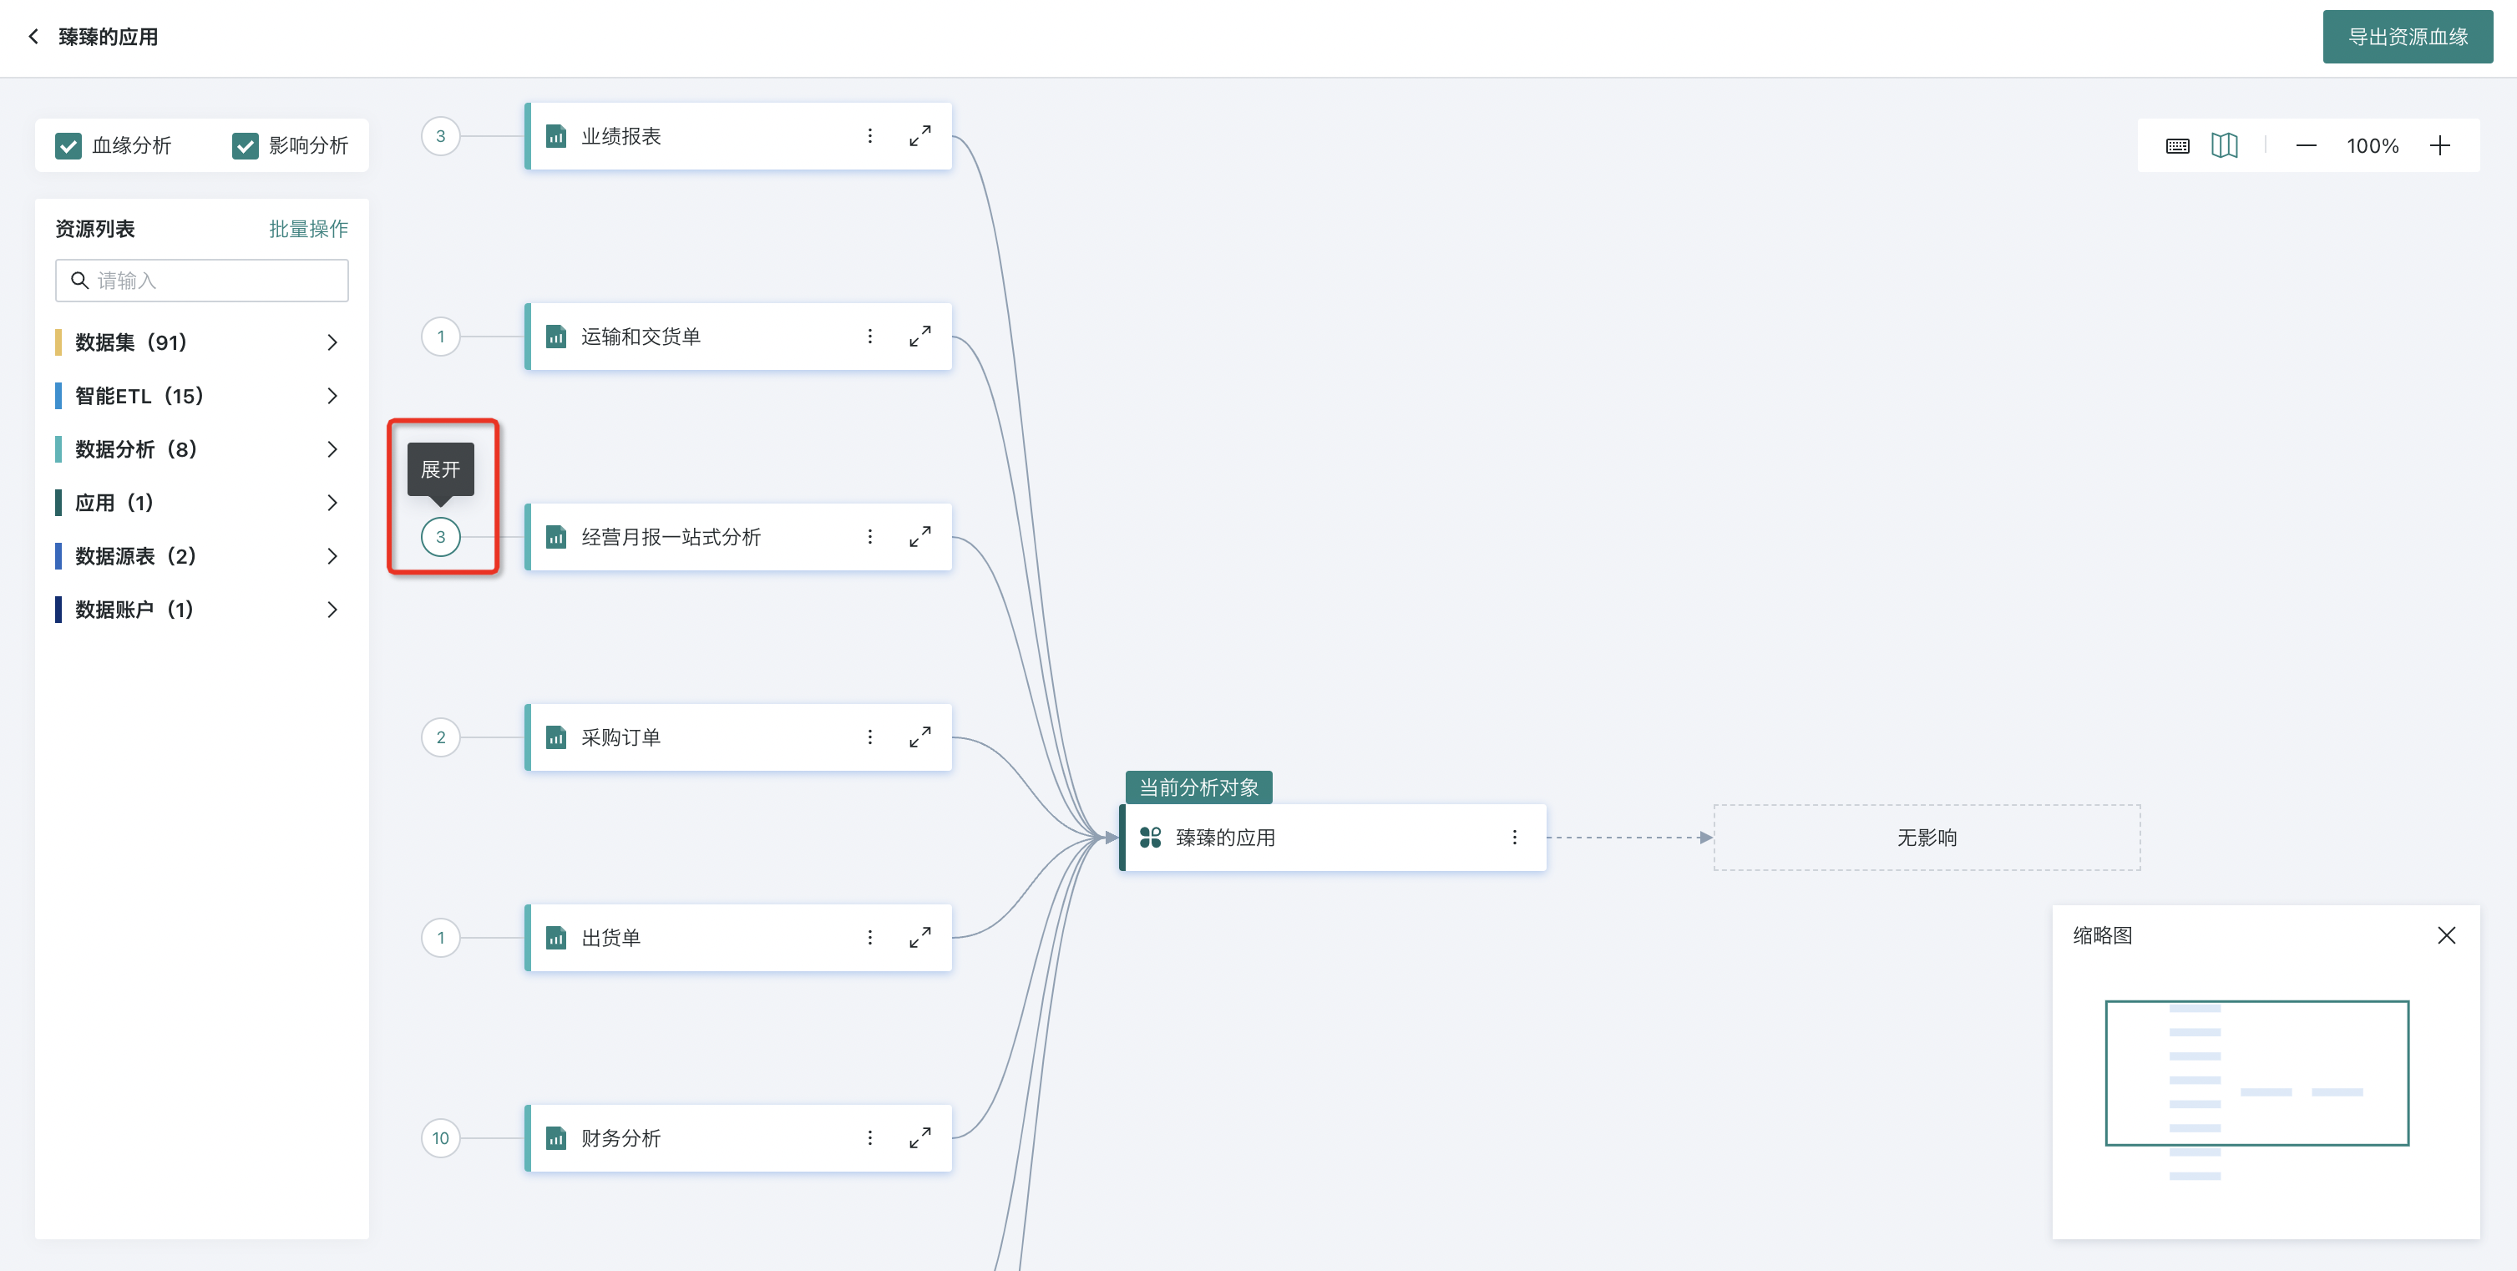Click the chart icon of 采购订单 node
2517x1271 pixels.
click(556, 737)
